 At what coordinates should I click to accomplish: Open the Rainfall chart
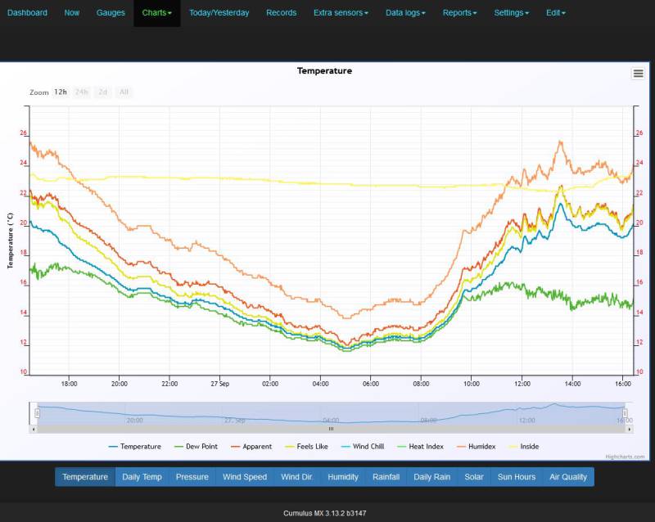click(386, 477)
